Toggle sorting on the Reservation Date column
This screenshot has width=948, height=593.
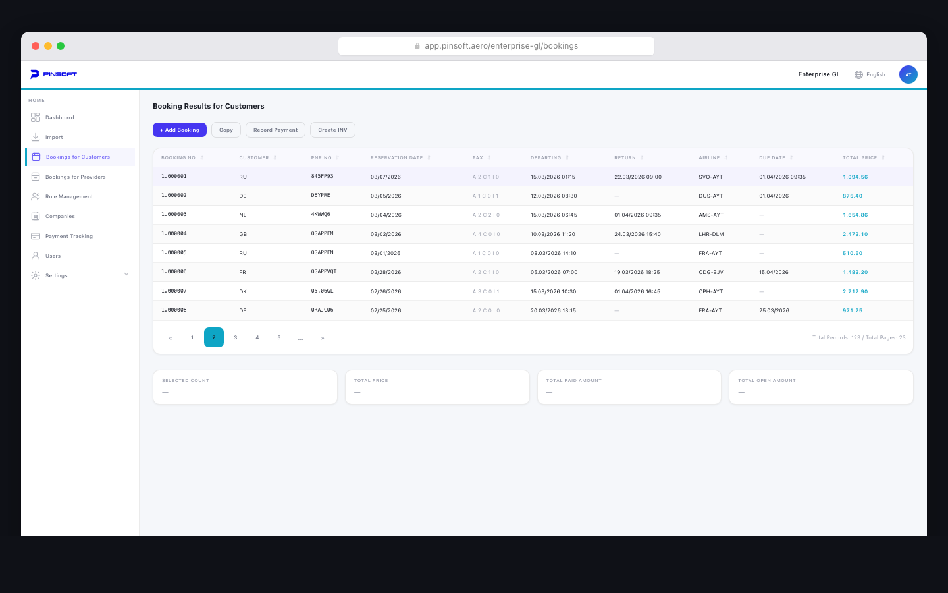429,157
